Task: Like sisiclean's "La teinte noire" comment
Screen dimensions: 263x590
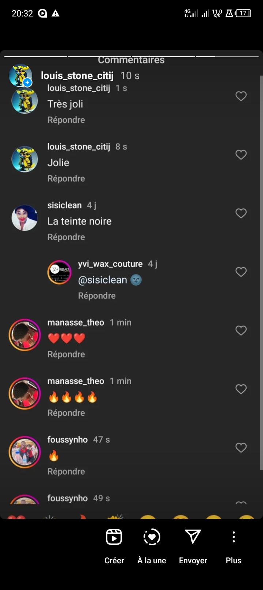Action: click(x=241, y=214)
